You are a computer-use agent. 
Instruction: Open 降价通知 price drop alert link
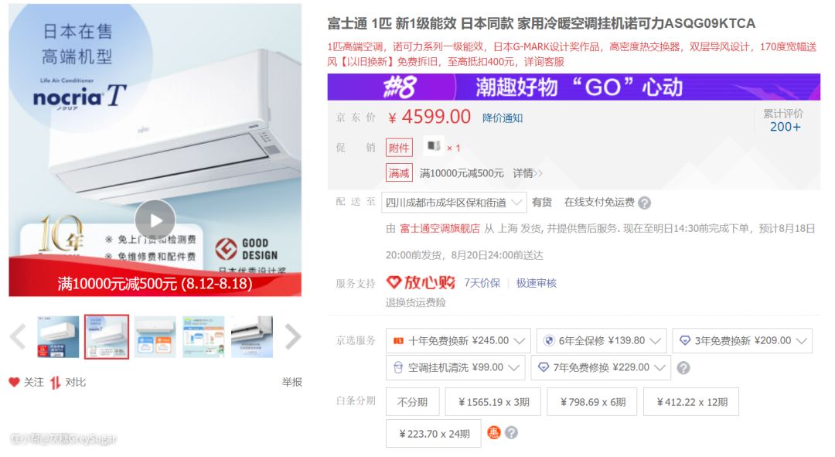[x=503, y=118]
